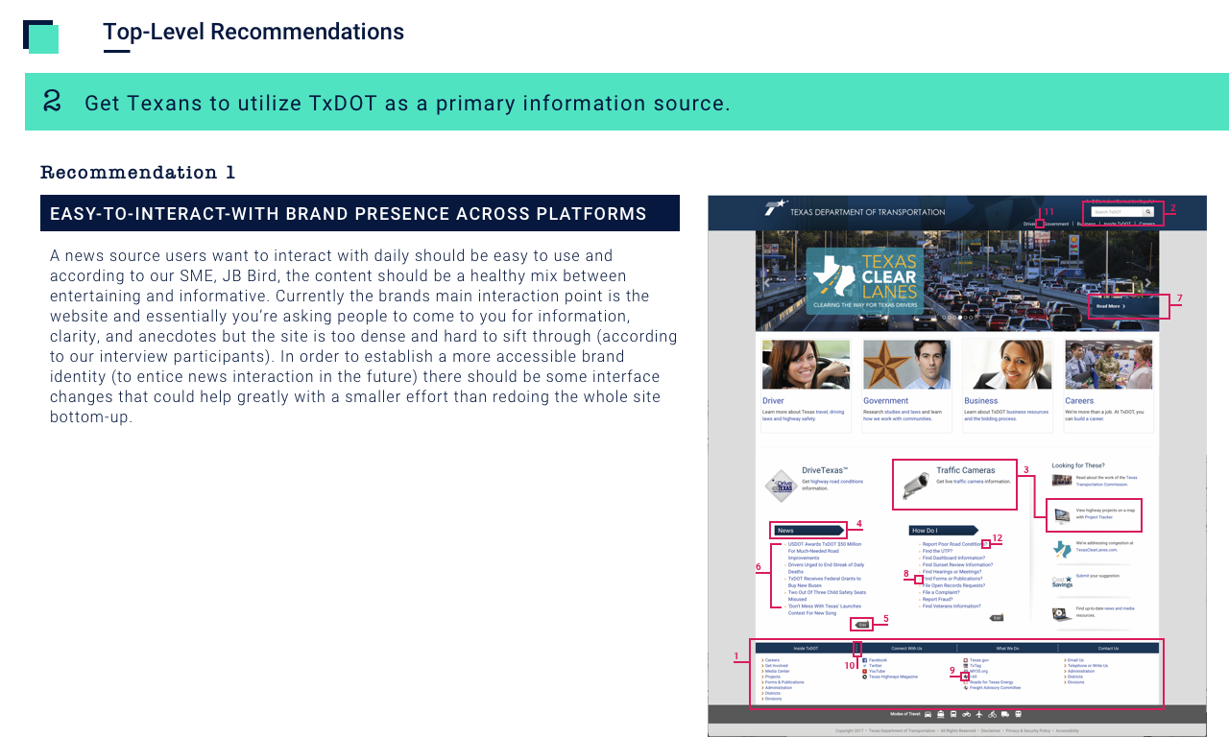Open USDOT Awards TxDOT $50 Million news link
This screenshot has width=1229, height=737.
(x=824, y=551)
